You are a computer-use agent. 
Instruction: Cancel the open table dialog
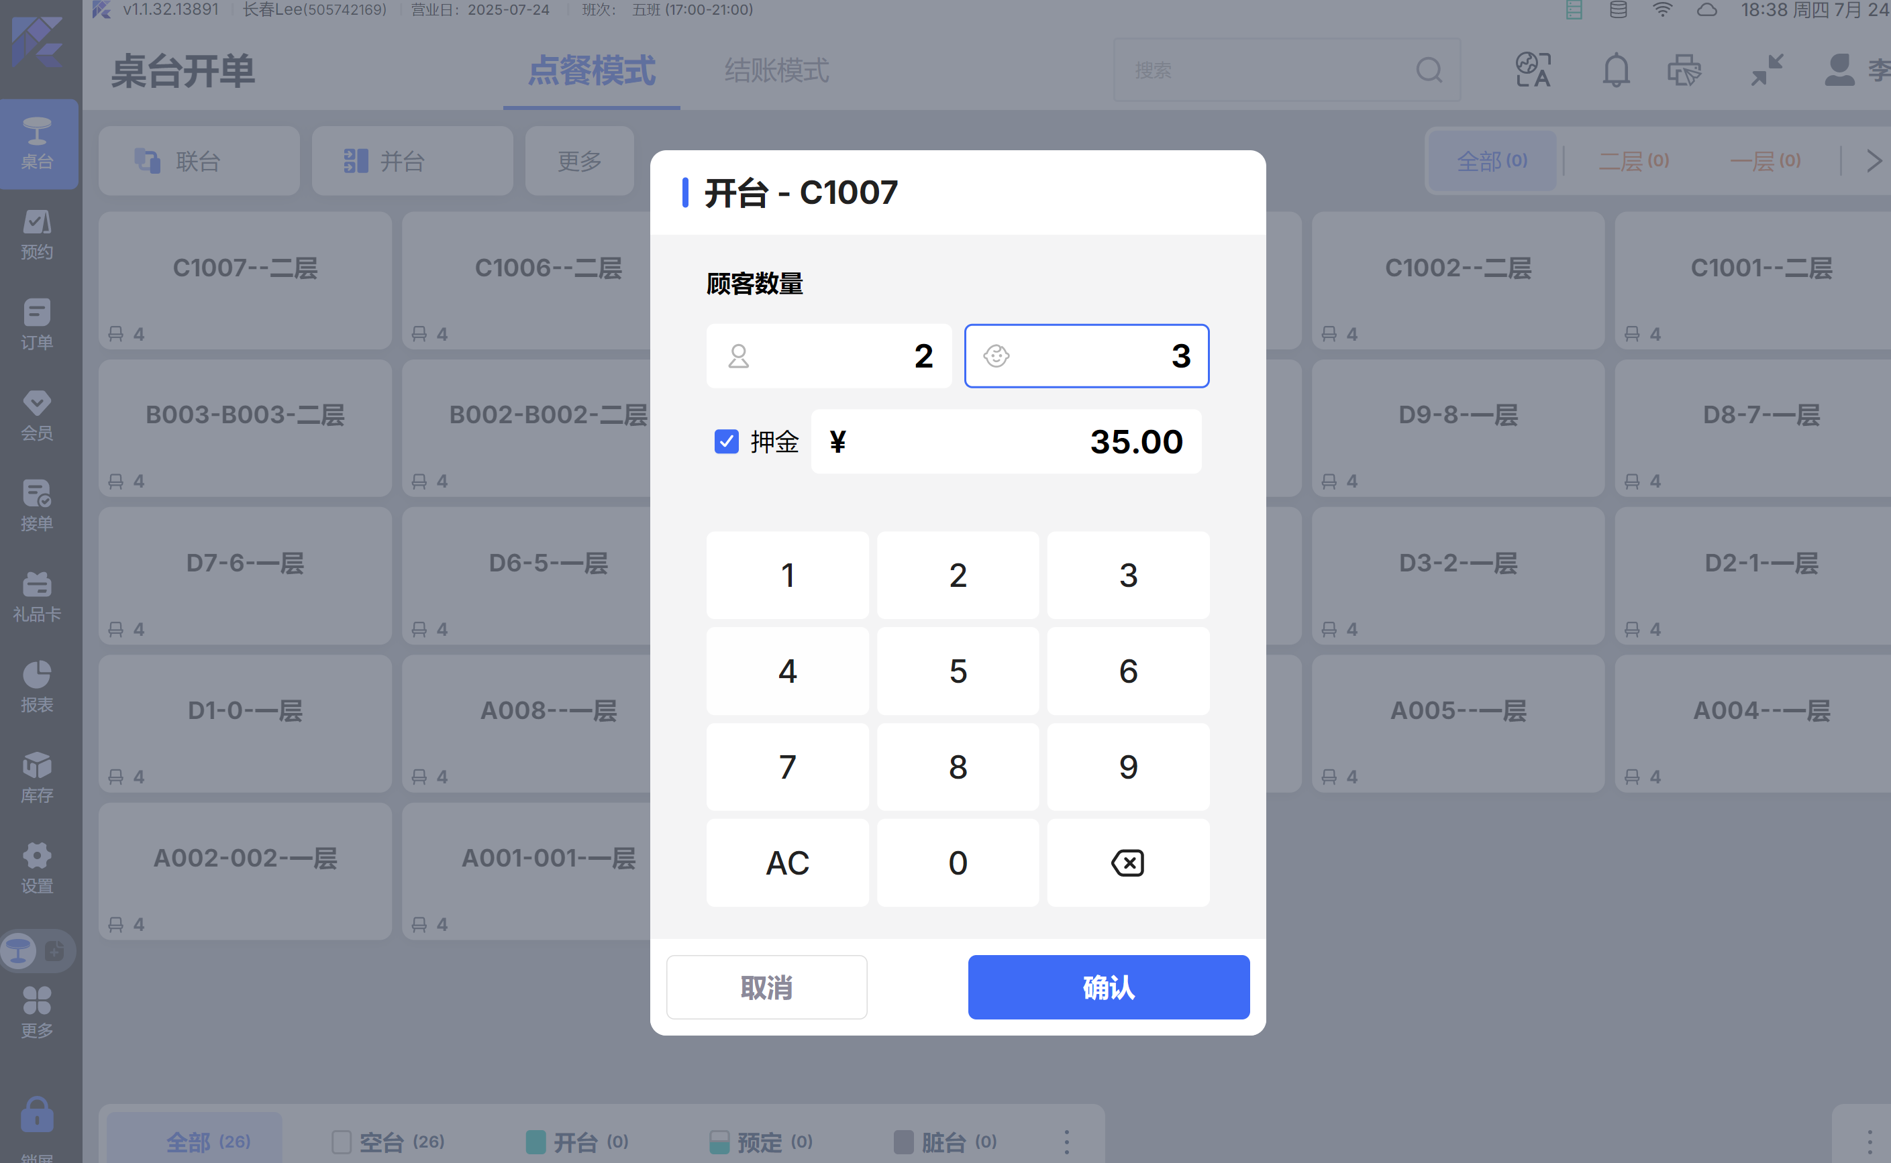tap(766, 987)
